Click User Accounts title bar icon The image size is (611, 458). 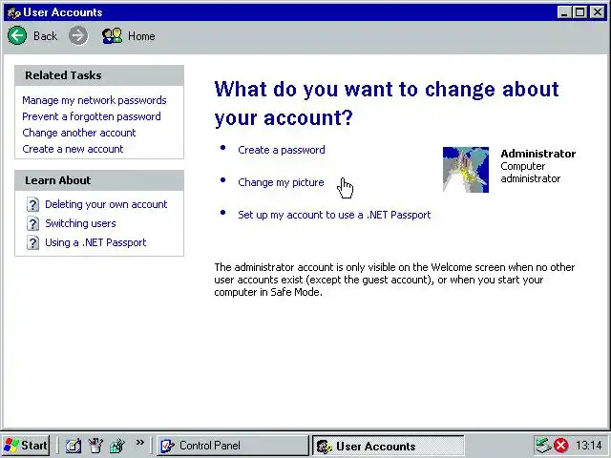point(13,12)
